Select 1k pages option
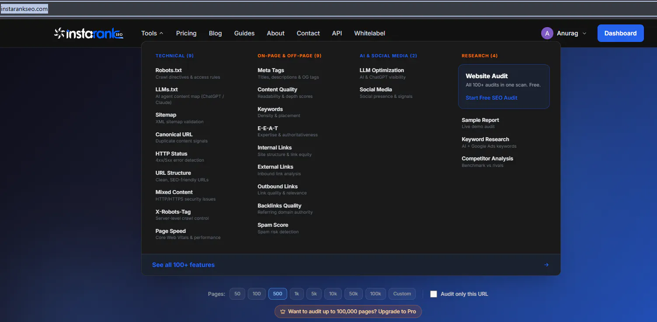Viewport: 657px width, 322px height. pos(296,294)
